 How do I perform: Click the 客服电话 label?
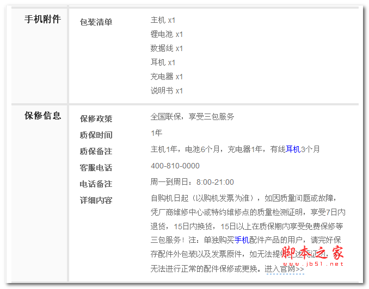[96, 168]
